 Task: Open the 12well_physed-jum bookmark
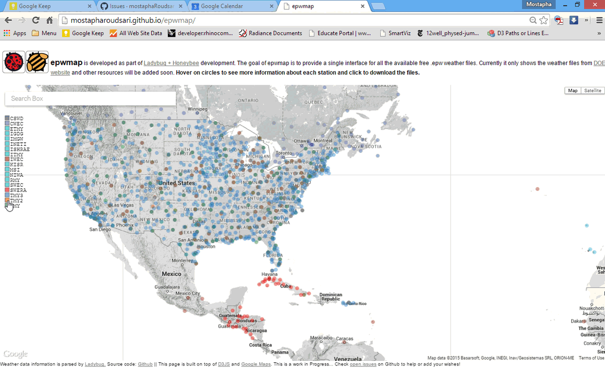click(448, 33)
